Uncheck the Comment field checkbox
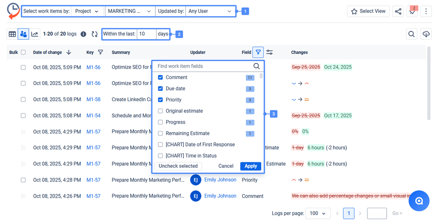Viewport: 437px width, 220px height. tap(161, 77)
